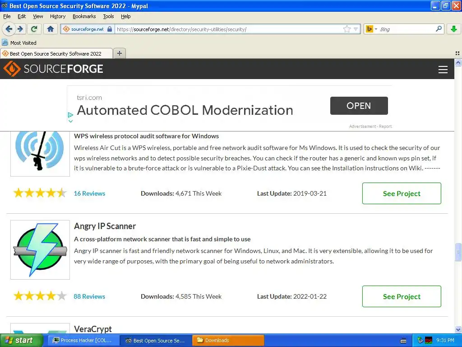Open the 16 Reviews link
462x347 pixels.
coord(89,193)
